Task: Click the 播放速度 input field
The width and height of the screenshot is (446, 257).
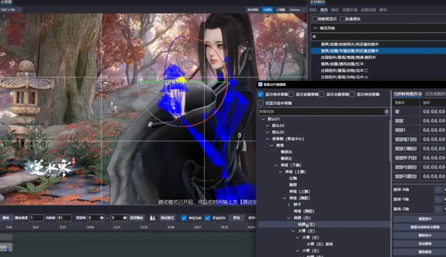Action: (x=36, y=218)
